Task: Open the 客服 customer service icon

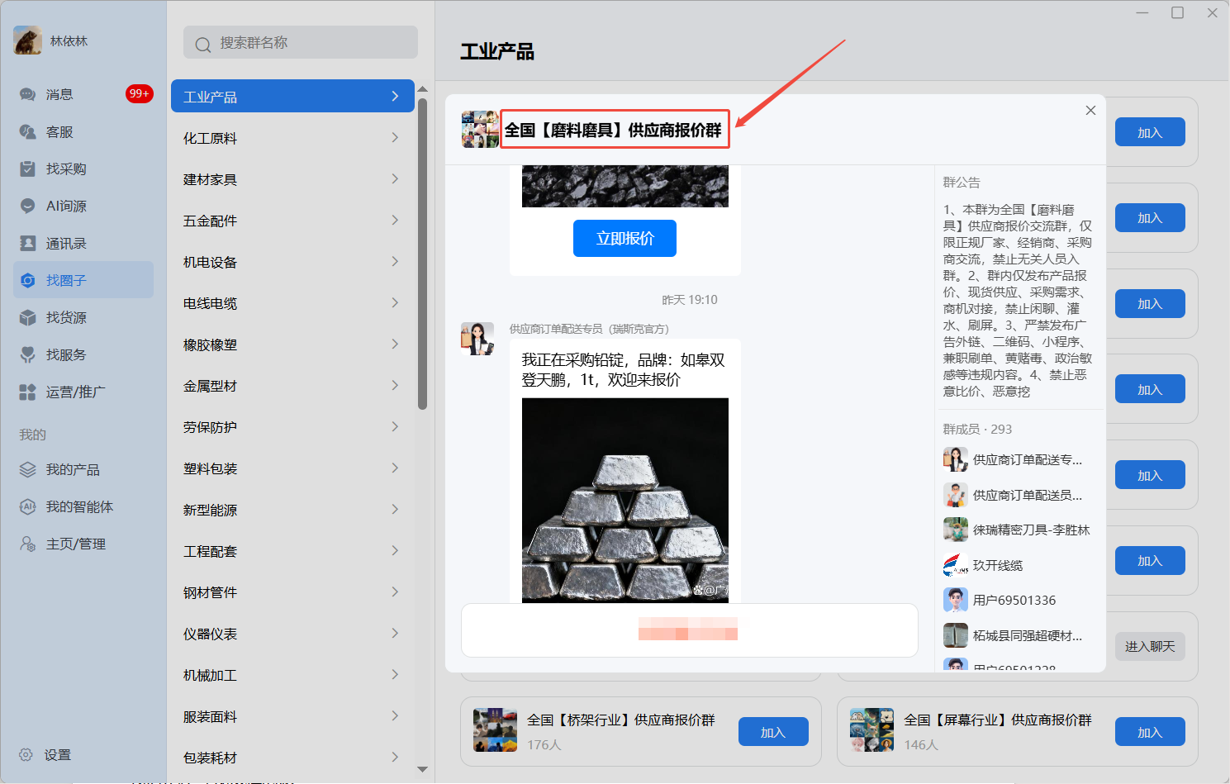Action: tap(27, 131)
